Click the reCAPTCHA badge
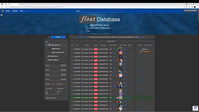This screenshot has width=199, height=112. click(x=195, y=108)
